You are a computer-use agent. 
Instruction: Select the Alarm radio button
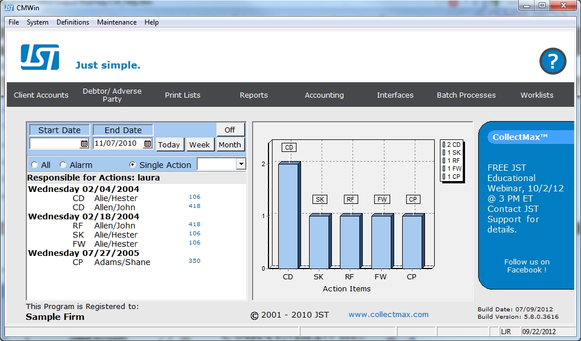click(63, 165)
